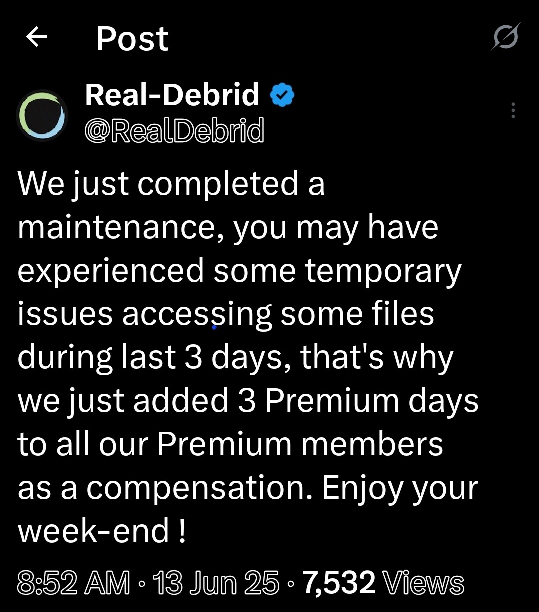Image resolution: width=539 pixels, height=612 pixels.
Task: Click the word "experienced" in the post
Action: click(x=111, y=271)
